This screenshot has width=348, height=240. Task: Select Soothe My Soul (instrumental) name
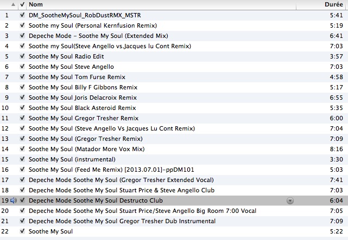click(x=72, y=159)
